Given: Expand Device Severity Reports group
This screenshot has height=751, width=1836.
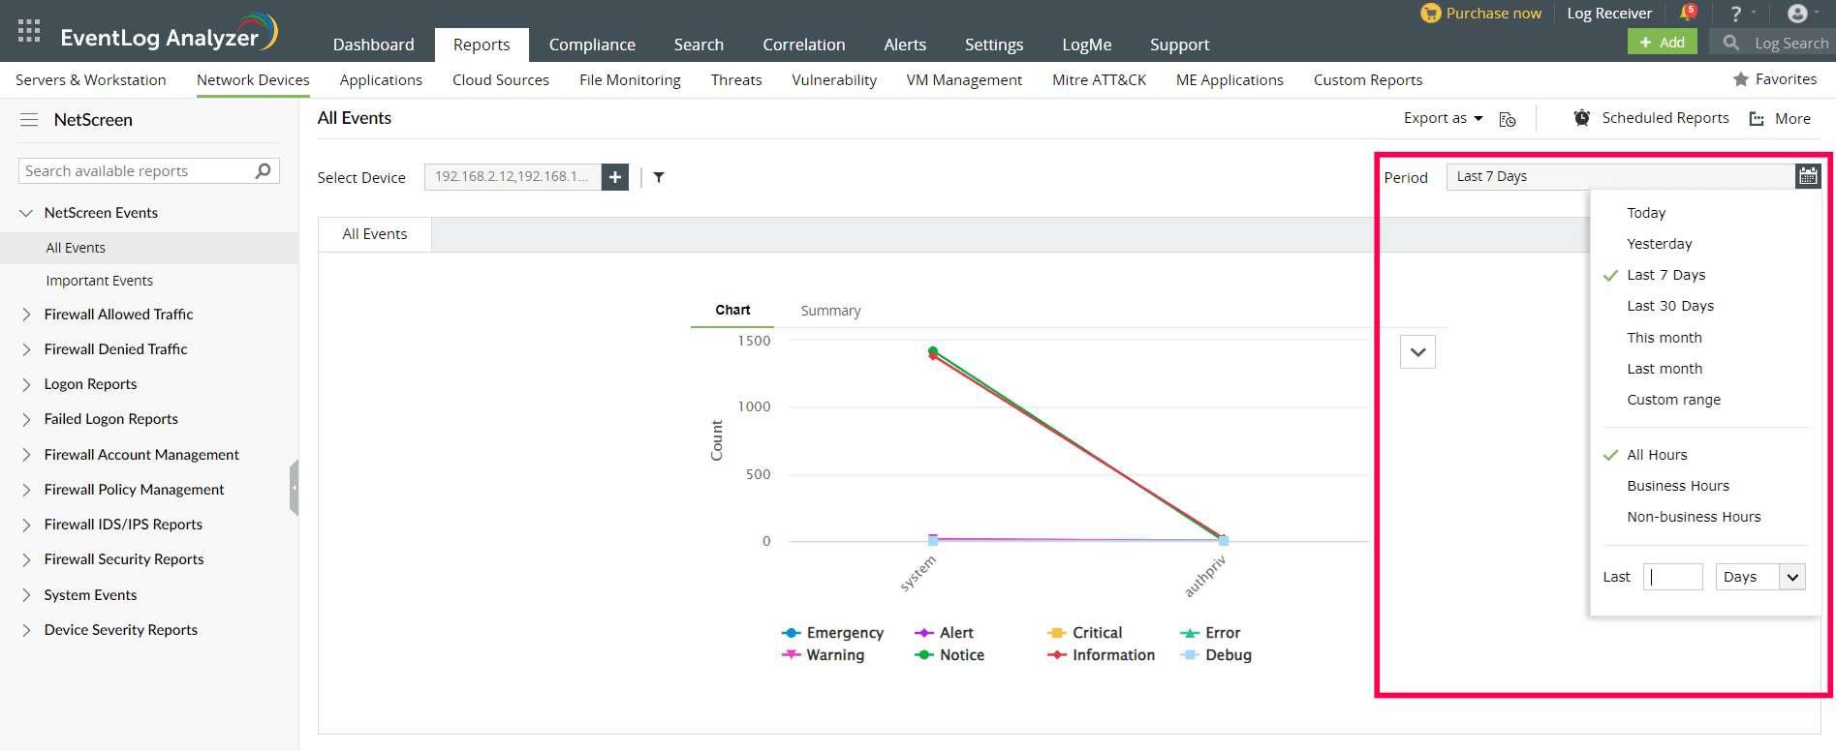Looking at the screenshot, I should 26,630.
